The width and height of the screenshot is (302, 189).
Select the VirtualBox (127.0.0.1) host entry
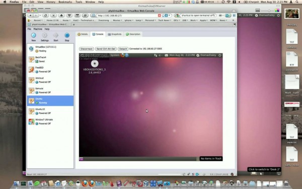coord(50,49)
